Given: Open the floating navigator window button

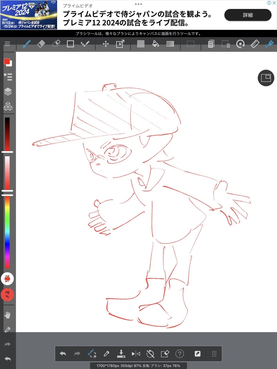Looking at the screenshot, I should [266, 78].
